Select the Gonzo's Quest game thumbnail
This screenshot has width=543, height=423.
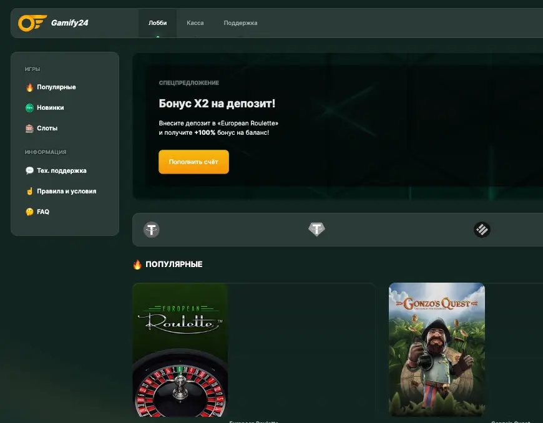coord(436,349)
